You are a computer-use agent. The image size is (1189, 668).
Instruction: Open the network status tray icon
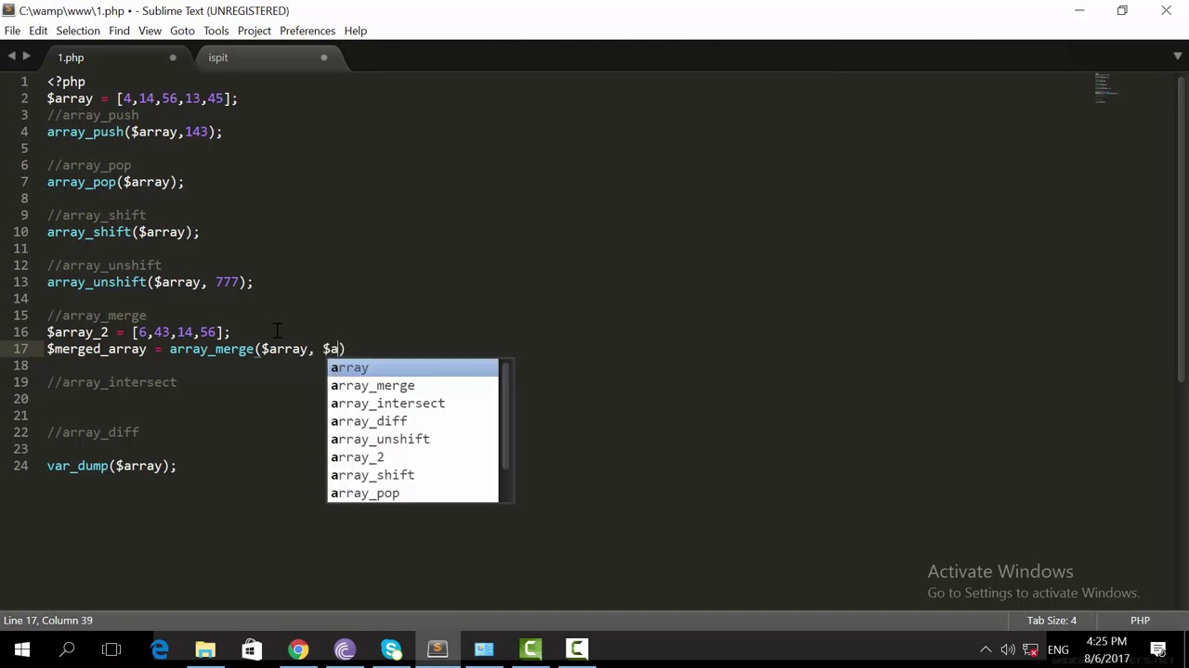point(1031,649)
